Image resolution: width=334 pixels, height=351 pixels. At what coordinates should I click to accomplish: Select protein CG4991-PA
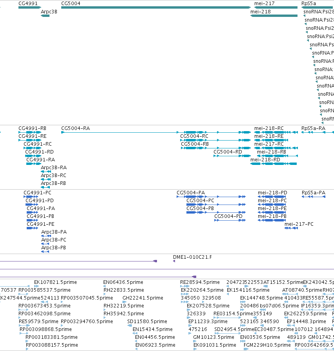41,208
